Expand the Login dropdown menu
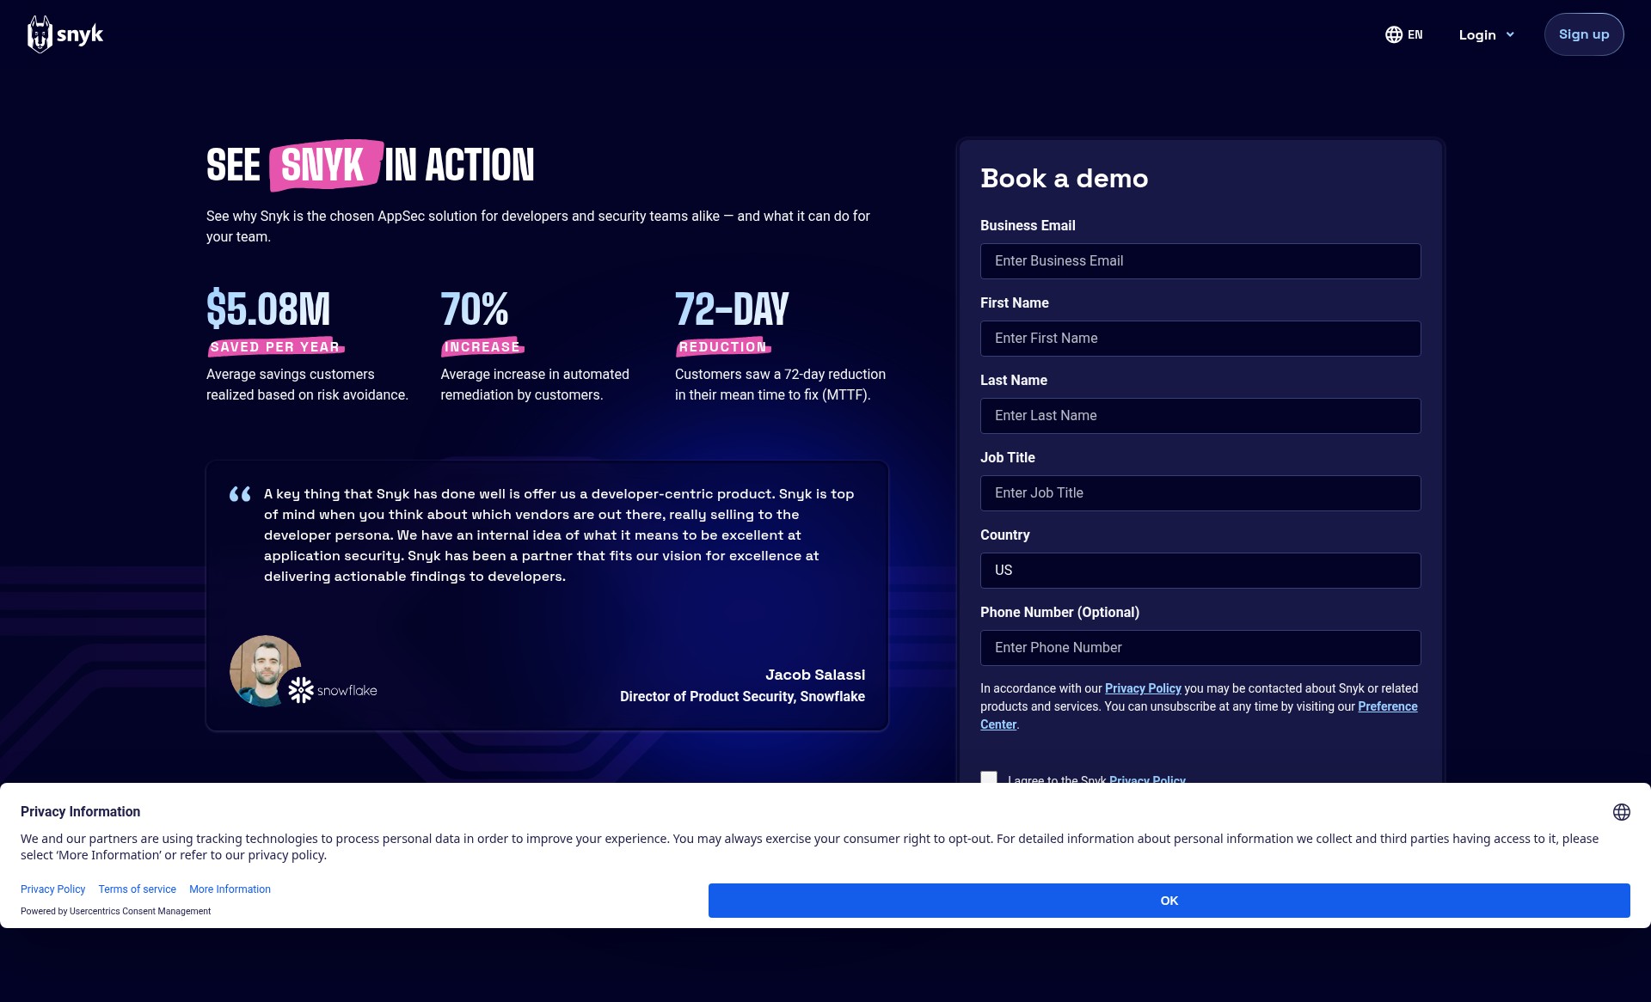 [1486, 34]
